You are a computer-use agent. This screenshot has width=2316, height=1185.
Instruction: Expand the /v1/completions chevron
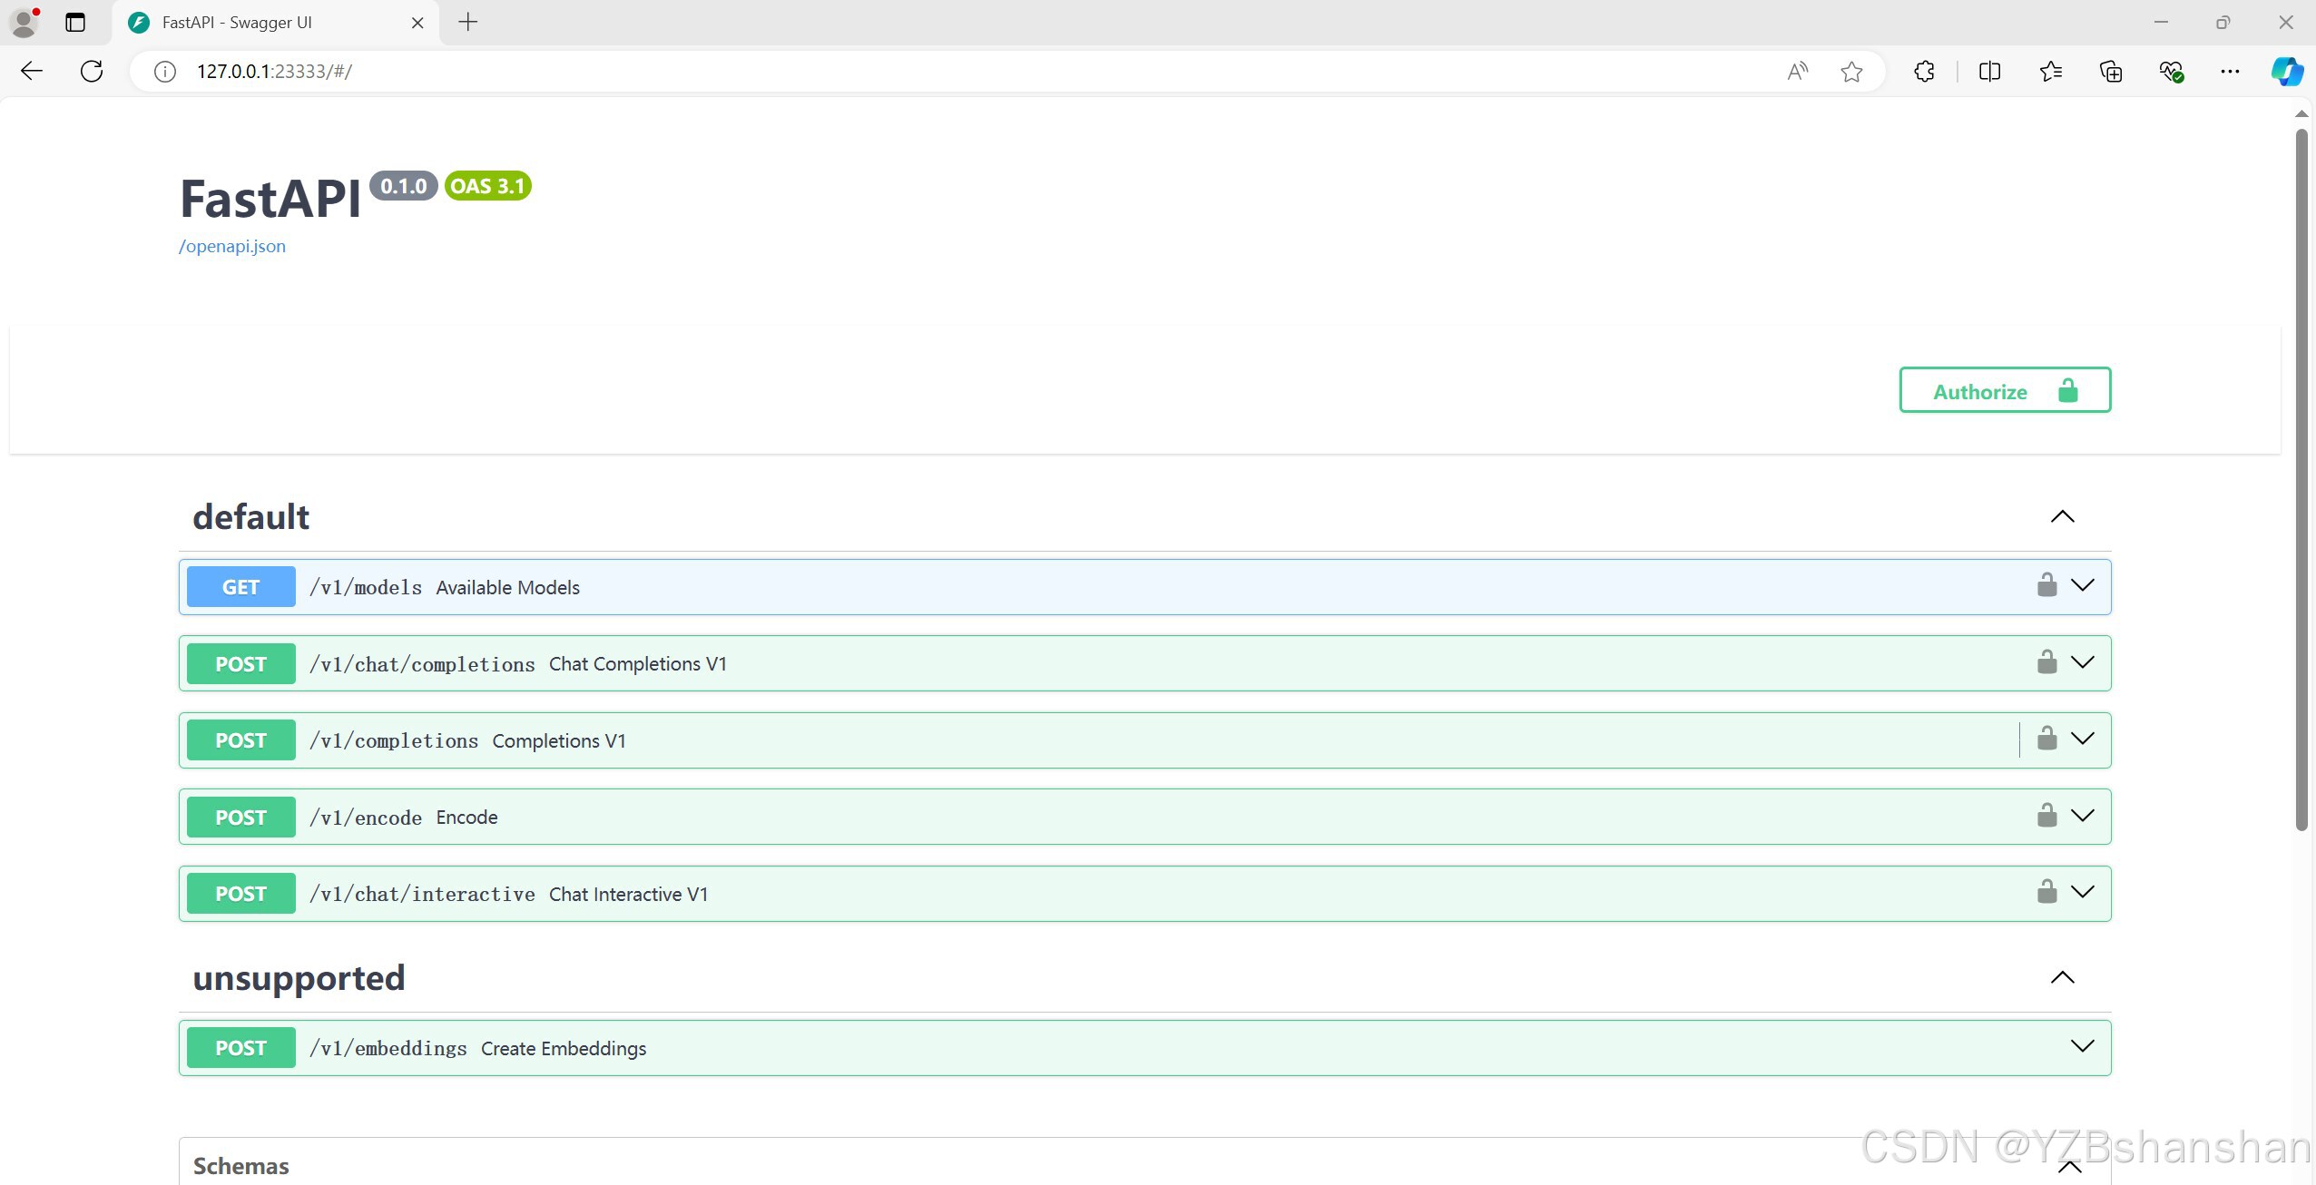[x=2083, y=739]
